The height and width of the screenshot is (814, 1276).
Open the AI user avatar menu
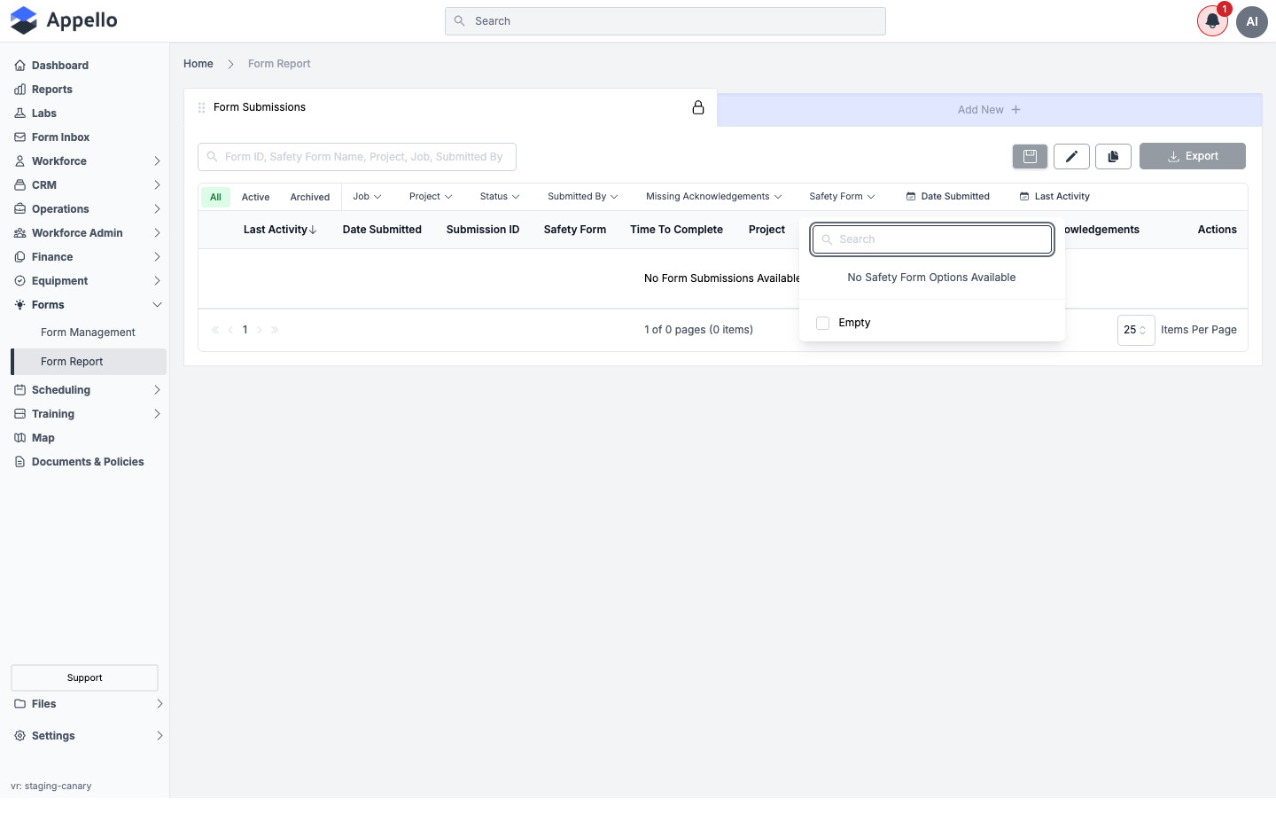click(1252, 21)
